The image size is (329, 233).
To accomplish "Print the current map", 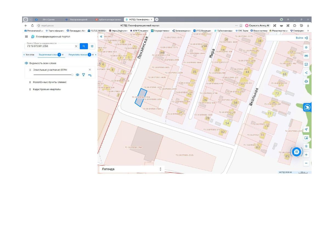I will tap(306, 81).
